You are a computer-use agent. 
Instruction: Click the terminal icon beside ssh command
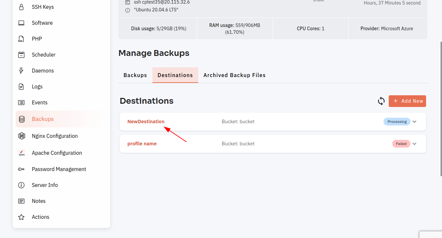point(128,2)
